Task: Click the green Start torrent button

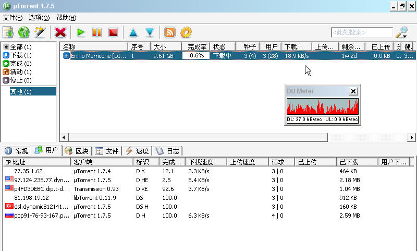Action: pyautogui.click(x=80, y=32)
